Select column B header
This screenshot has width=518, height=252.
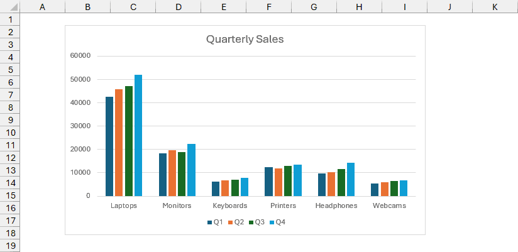pos(87,7)
